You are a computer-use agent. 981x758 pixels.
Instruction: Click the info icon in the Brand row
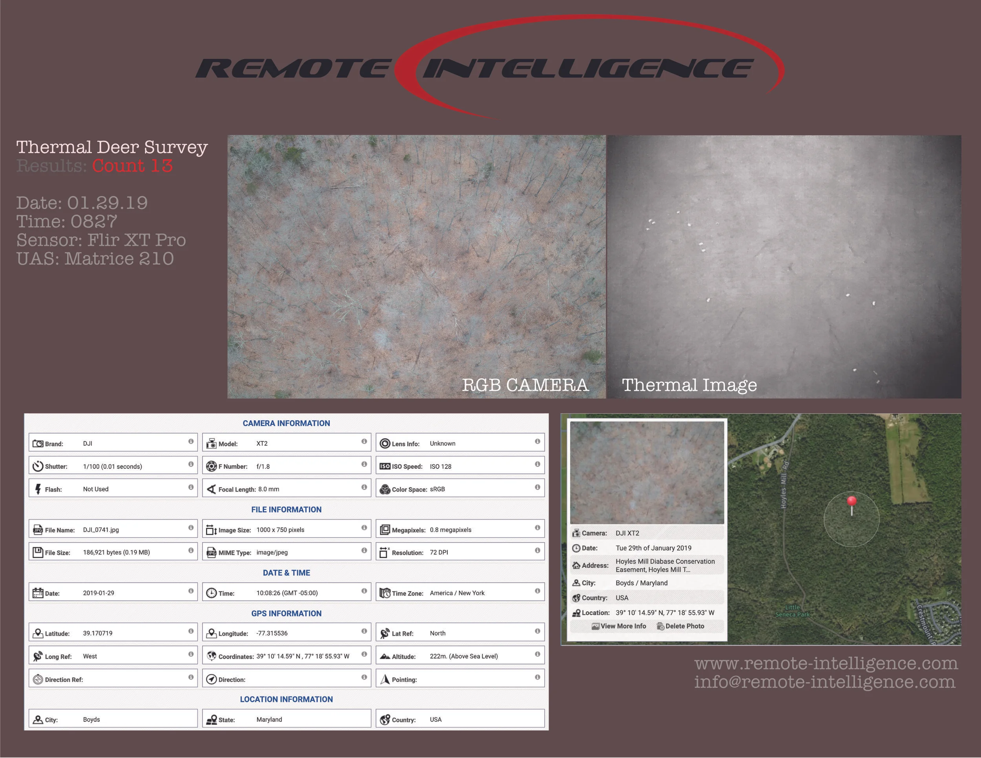coord(191,441)
